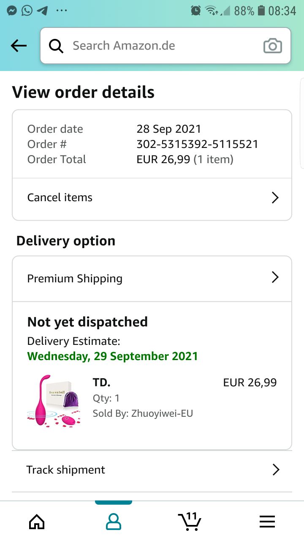Go to Home tab icon
The width and height of the screenshot is (304, 541).
click(37, 522)
